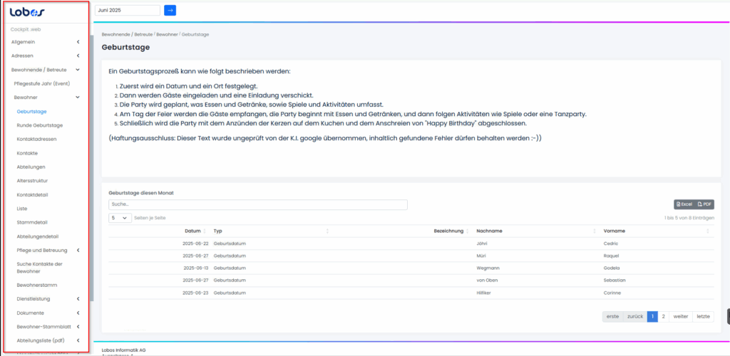Open Kontaktadressen in sidebar

click(36, 139)
